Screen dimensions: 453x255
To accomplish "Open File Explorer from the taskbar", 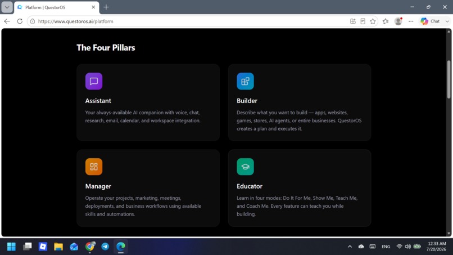I will point(58,247).
